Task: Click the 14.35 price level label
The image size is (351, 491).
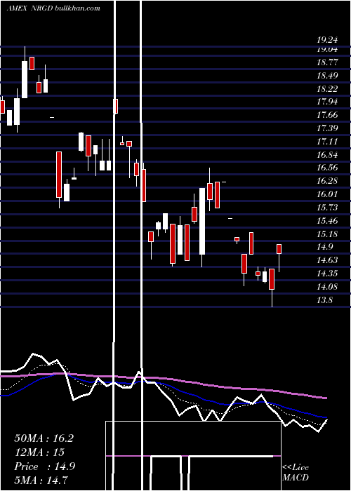Action: (327, 274)
